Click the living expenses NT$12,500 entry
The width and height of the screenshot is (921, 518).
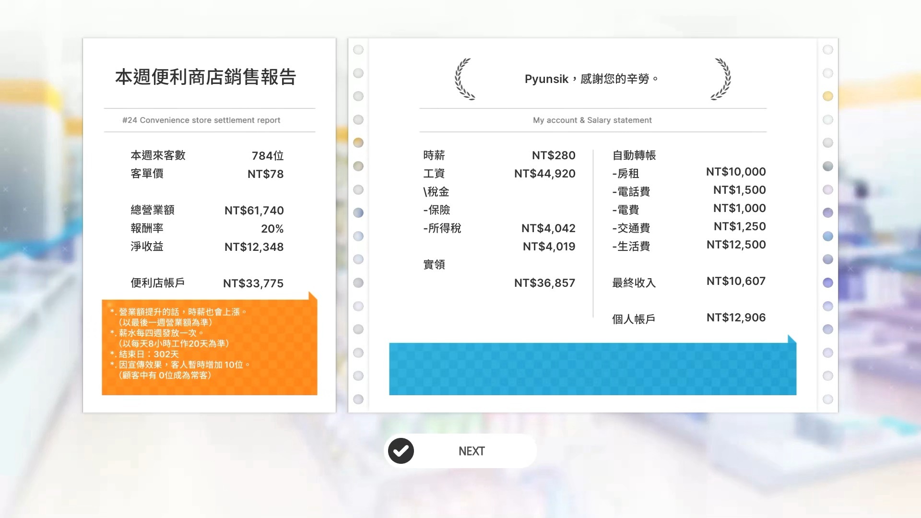[736, 245]
